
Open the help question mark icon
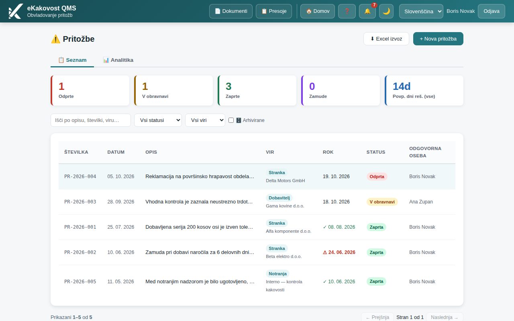[x=347, y=11]
